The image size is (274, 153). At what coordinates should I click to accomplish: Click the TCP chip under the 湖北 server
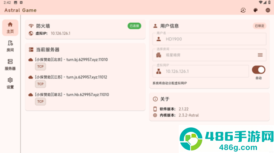pos(41,101)
